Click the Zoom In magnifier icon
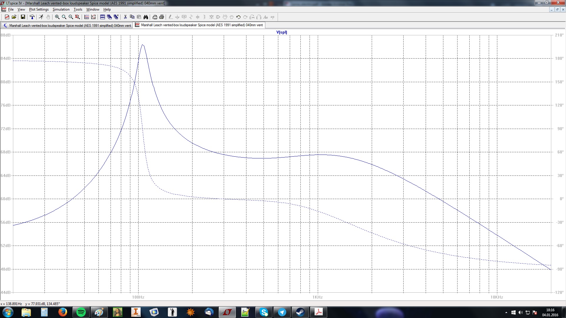This screenshot has width=566, height=318. [57, 17]
